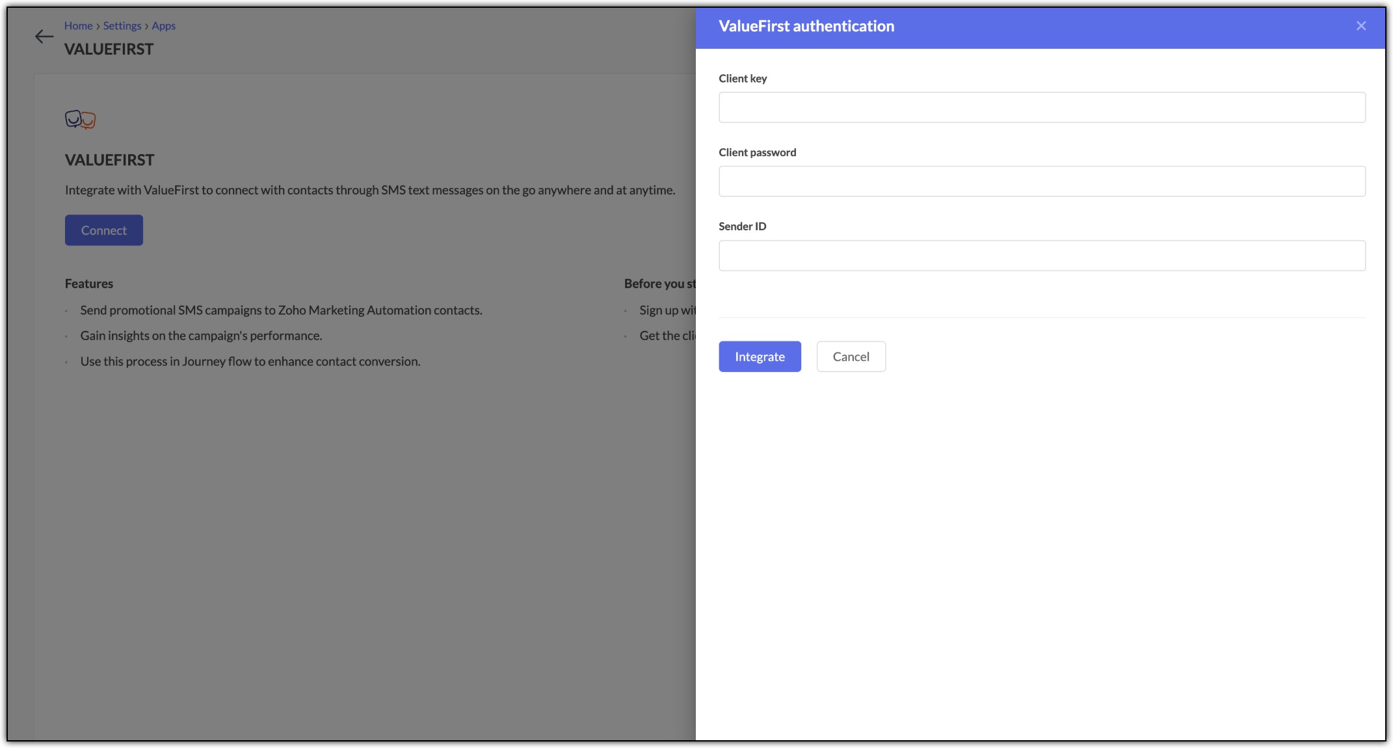Click the 'Gain insights on the campaign's performance' text
1393x748 pixels.
coord(202,336)
